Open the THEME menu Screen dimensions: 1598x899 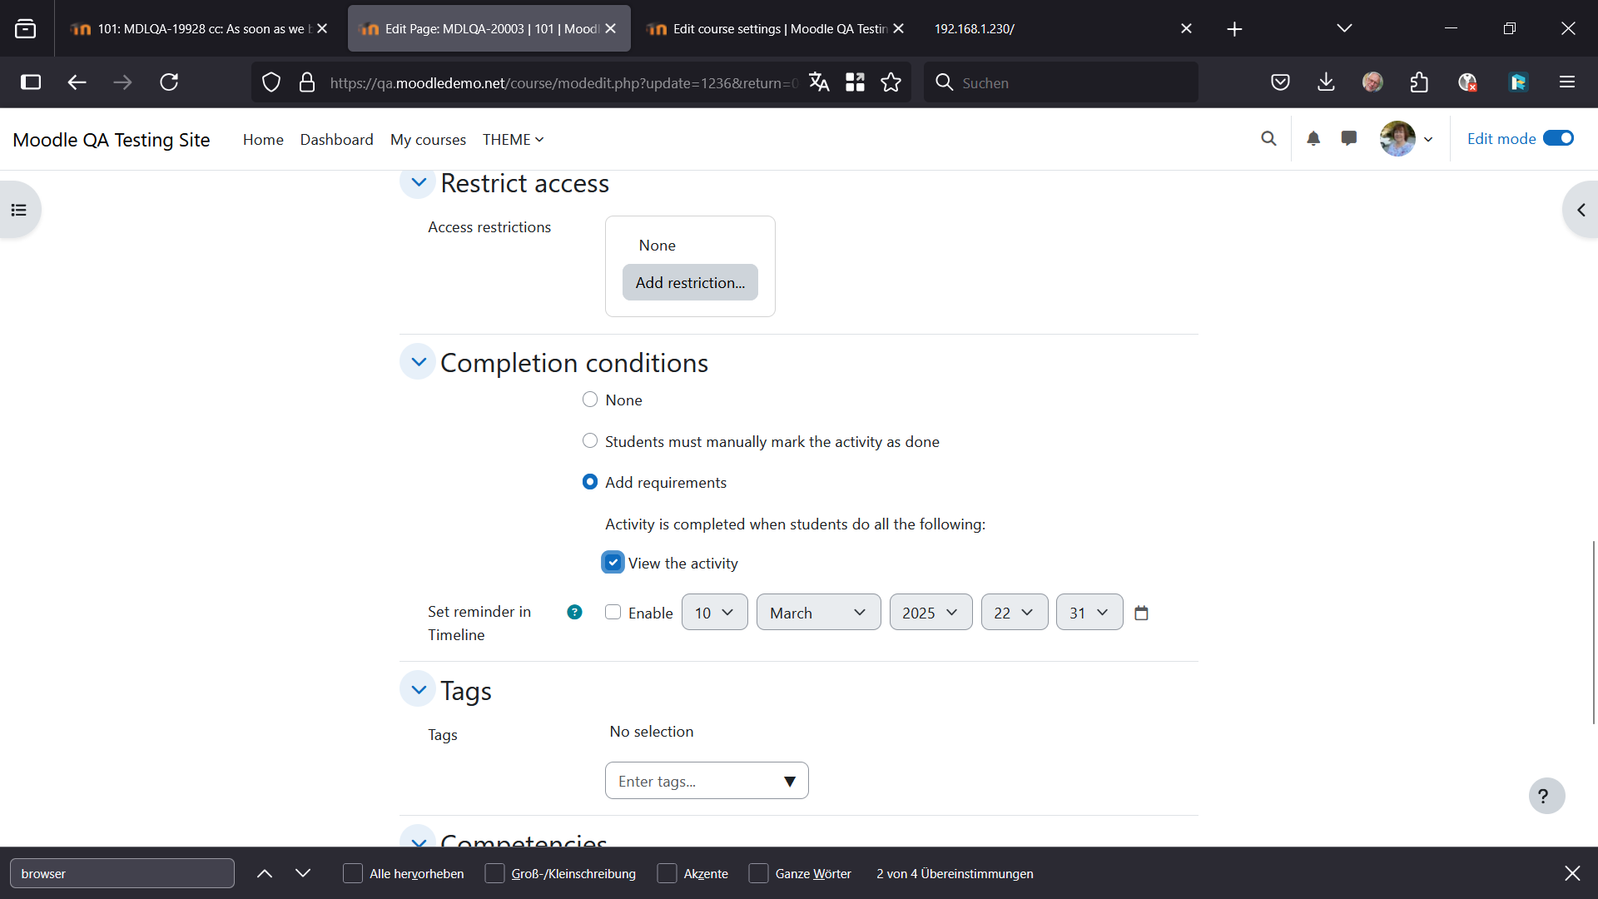click(x=513, y=140)
